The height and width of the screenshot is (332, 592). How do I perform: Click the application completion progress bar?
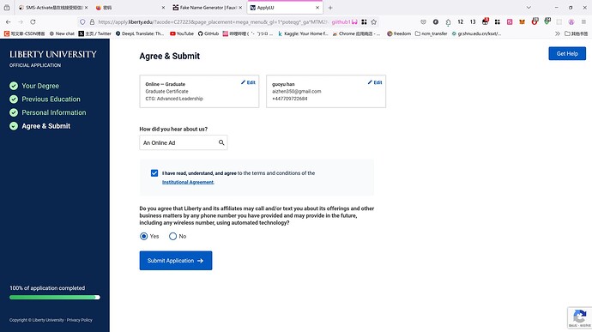pos(55,297)
